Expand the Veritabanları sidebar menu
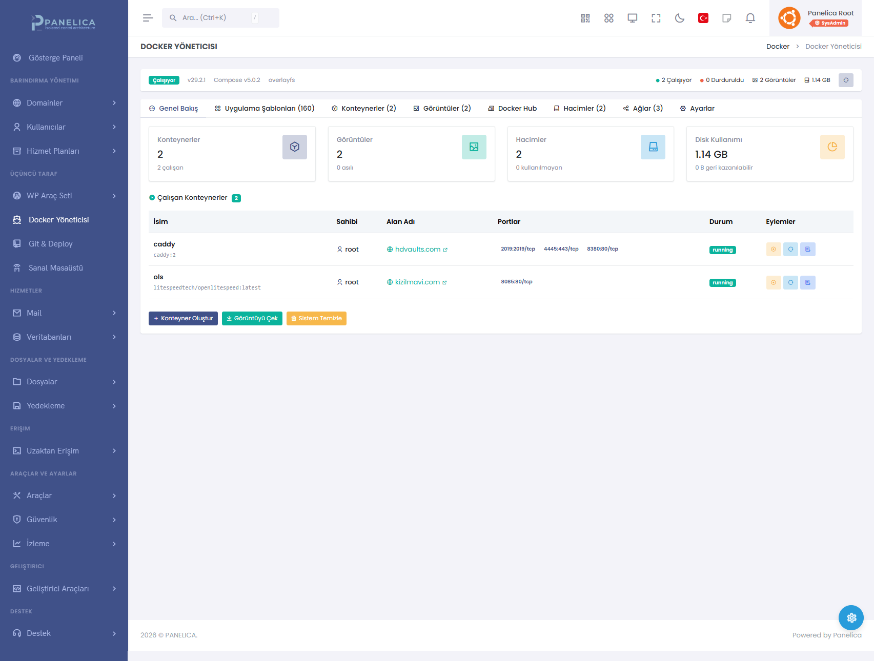Viewport: 874px width, 661px height. (x=64, y=337)
